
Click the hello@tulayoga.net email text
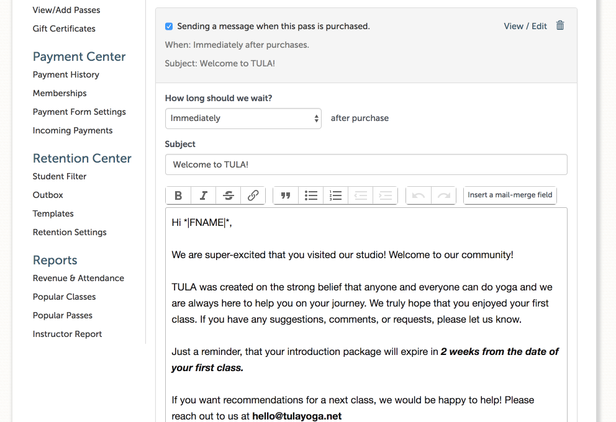[x=297, y=416]
